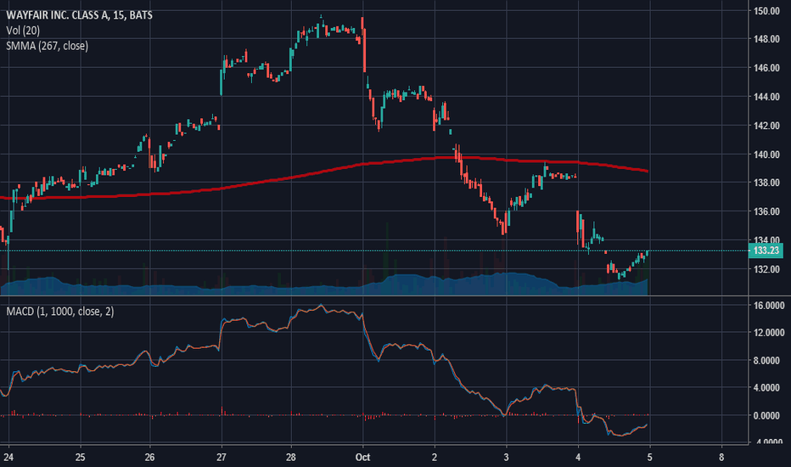Select date 5 on the time axis
Viewport: 791px width, 467px height.
pos(650,457)
